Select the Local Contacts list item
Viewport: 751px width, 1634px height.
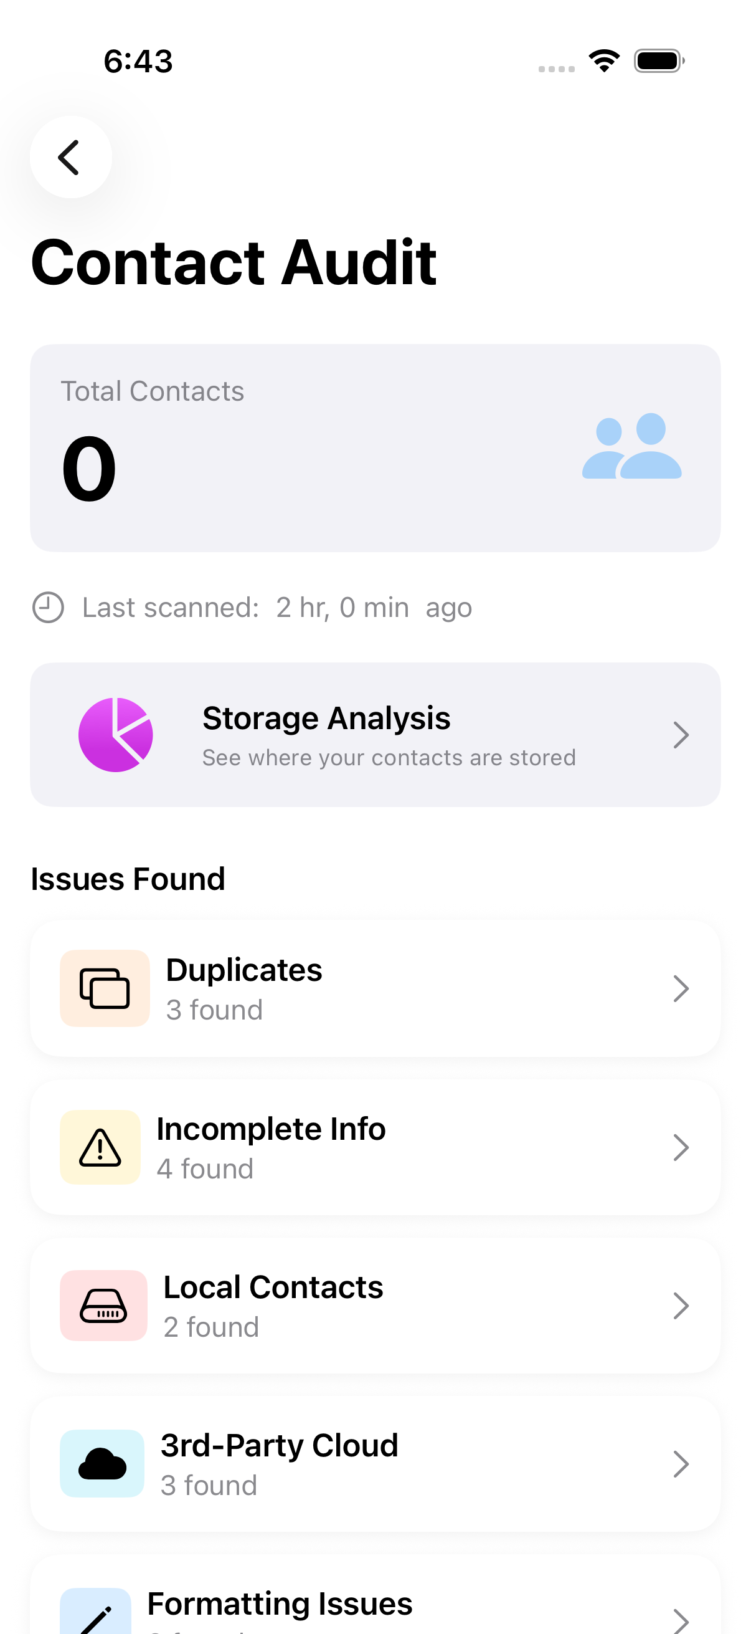tap(374, 1306)
